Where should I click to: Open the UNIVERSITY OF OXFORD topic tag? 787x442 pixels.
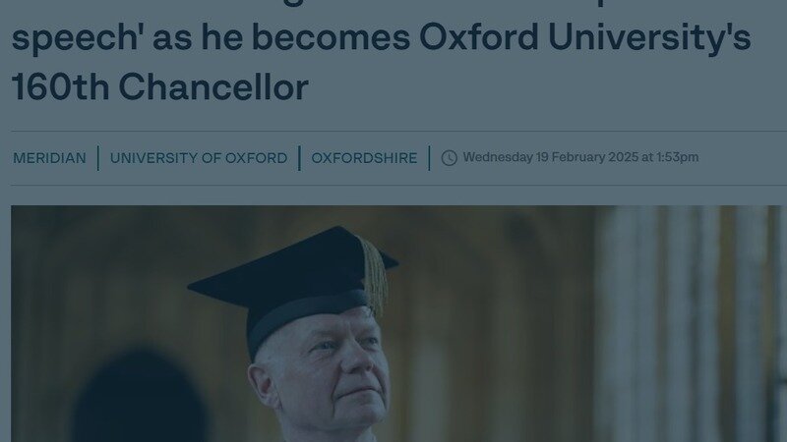[x=199, y=158]
